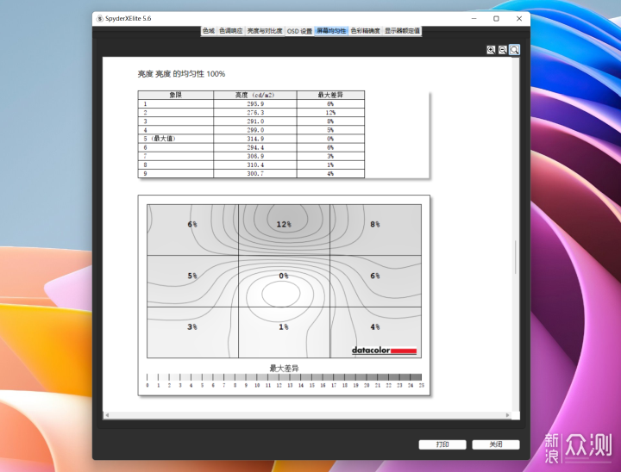Click the 300.7 brightness value
The width and height of the screenshot is (621, 472).
(x=255, y=174)
